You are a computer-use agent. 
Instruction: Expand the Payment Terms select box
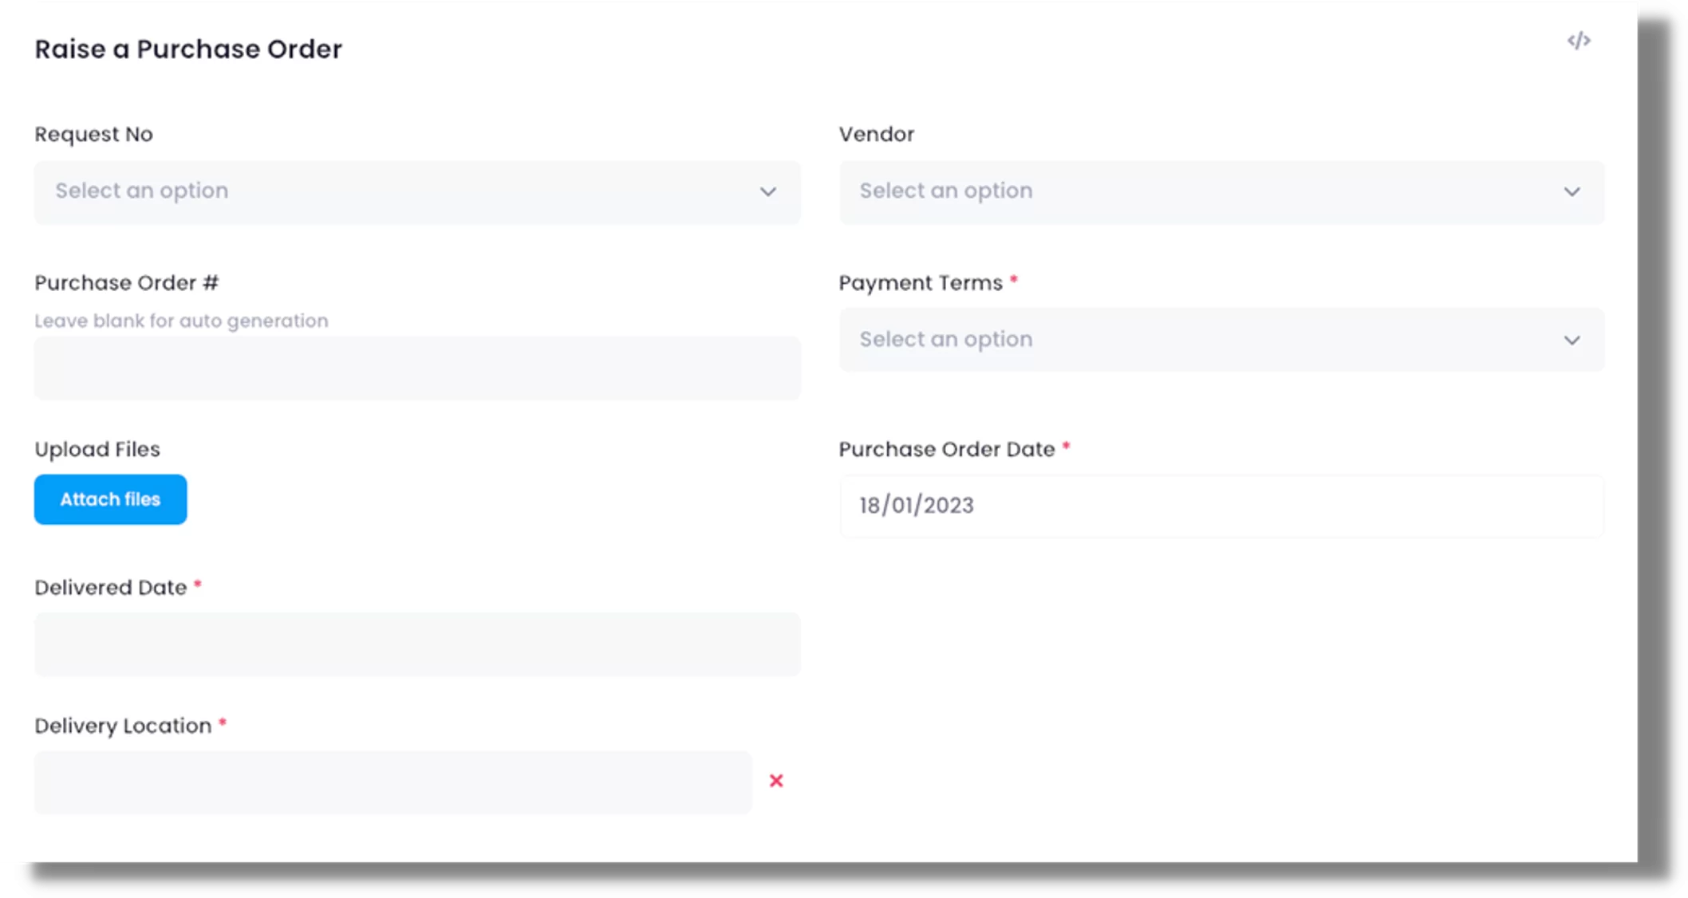pyautogui.click(x=1197, y=340)
